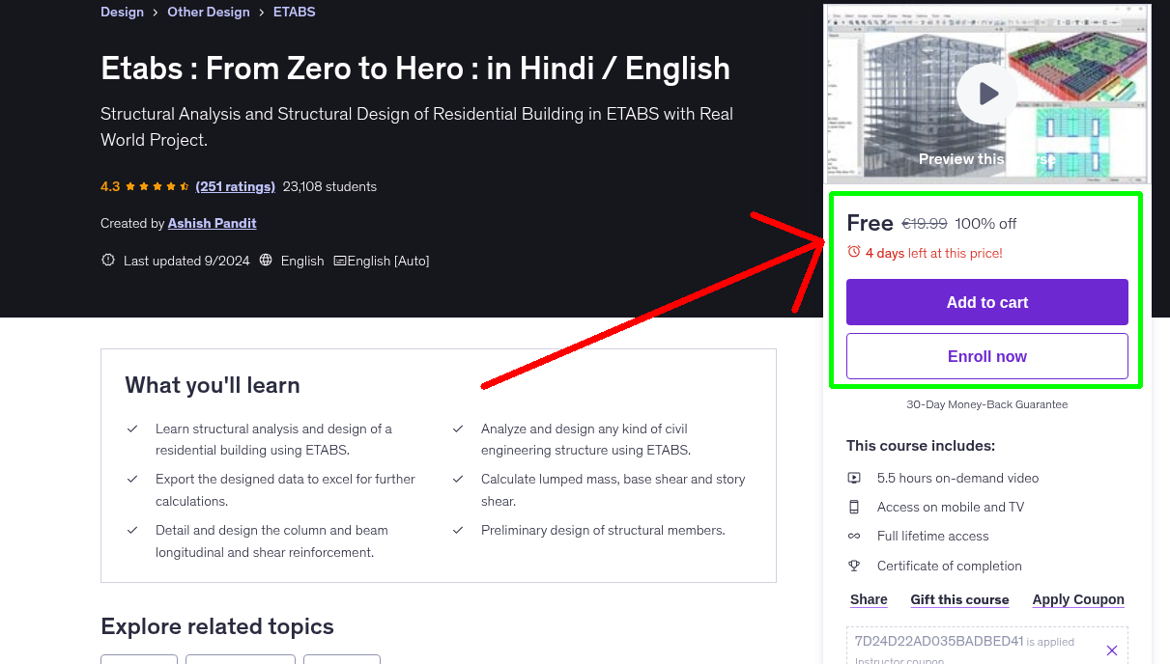View the 251 ratings link

[235, 186]
